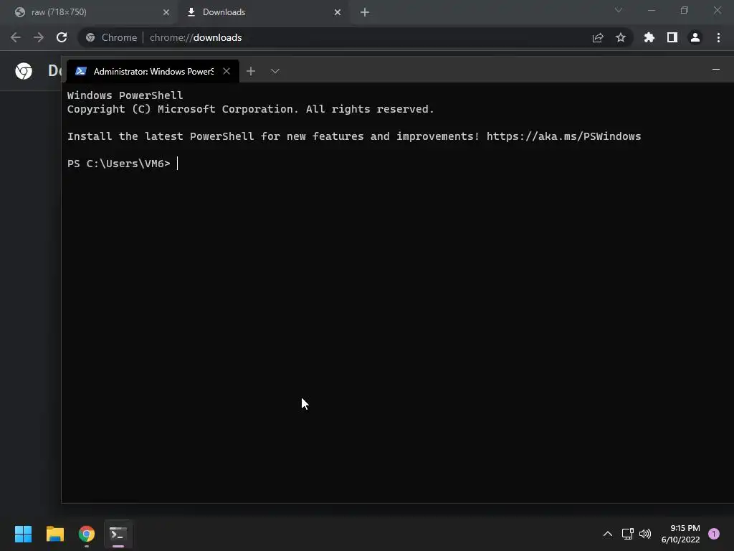734x551 pixels.
Task: Show hidden system tray icons
Action: click(608, 534)
